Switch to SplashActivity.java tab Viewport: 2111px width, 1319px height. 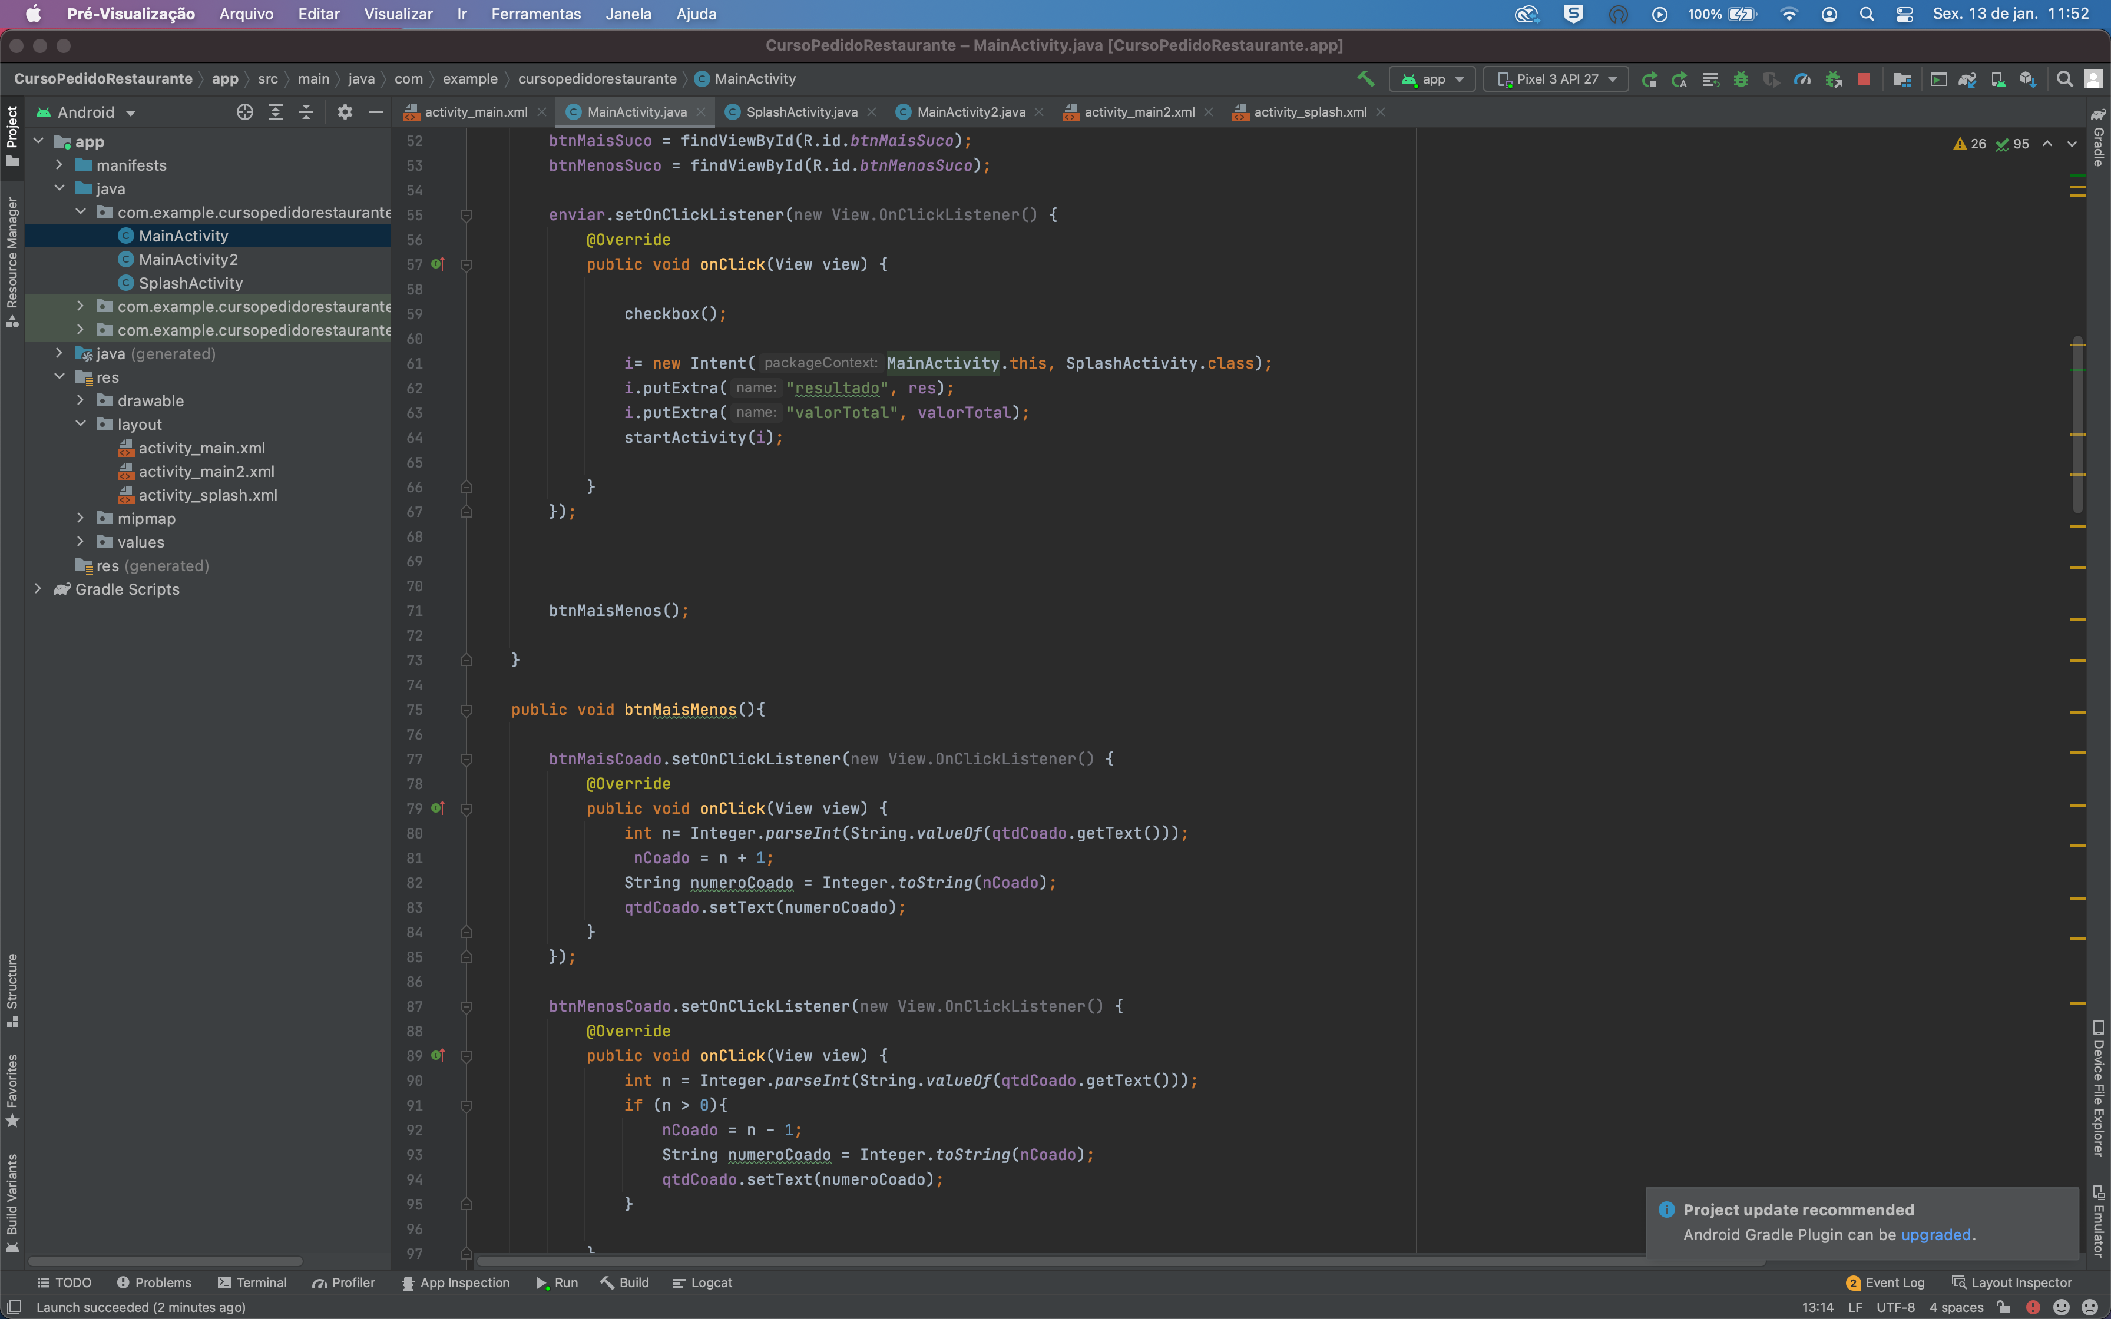tap(801, 112)
